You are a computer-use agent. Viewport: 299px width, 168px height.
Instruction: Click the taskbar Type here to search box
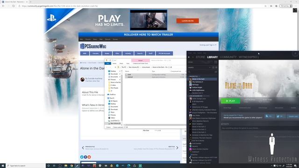coord(26,166)
